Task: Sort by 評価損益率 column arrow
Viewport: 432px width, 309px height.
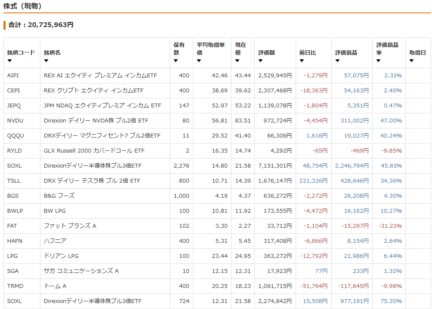Action: (378, 61)
